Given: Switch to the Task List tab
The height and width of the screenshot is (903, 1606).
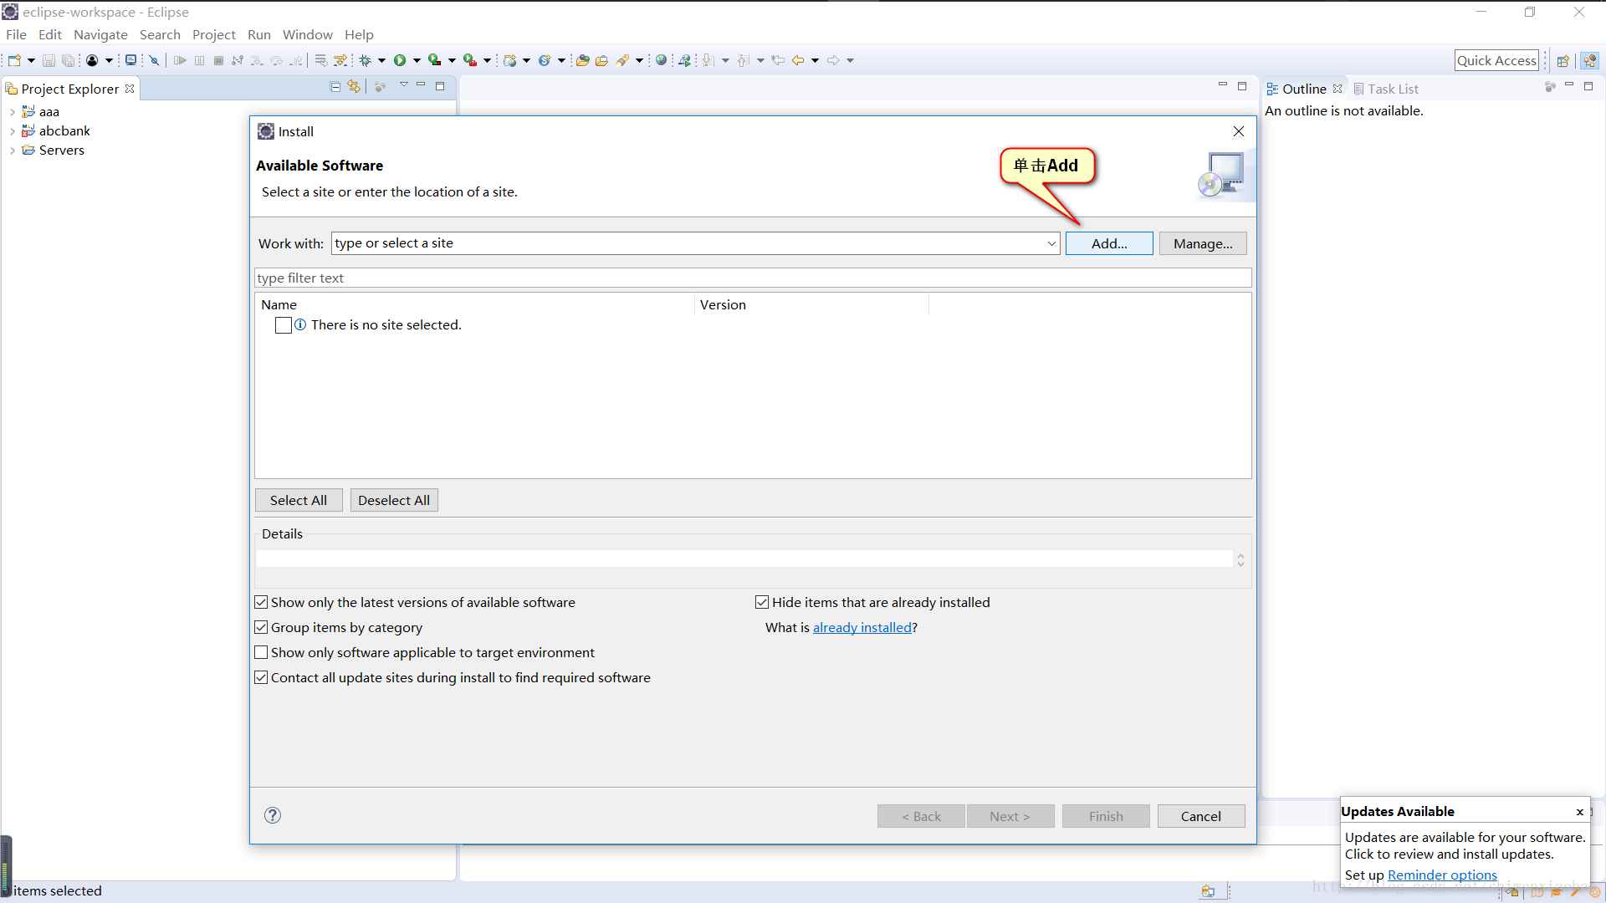Looking at the screenshot, I should point(1386,89).
